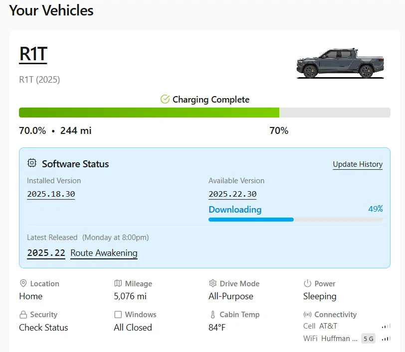Image resolution: width=405 pixels, height=352 pixels.
Task: Click the Sleeping power state value
Action: pyautogui.click(x=320, y=296)
